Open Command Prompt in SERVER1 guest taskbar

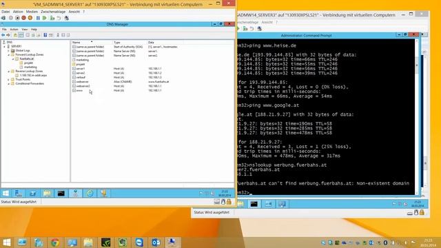61,194
